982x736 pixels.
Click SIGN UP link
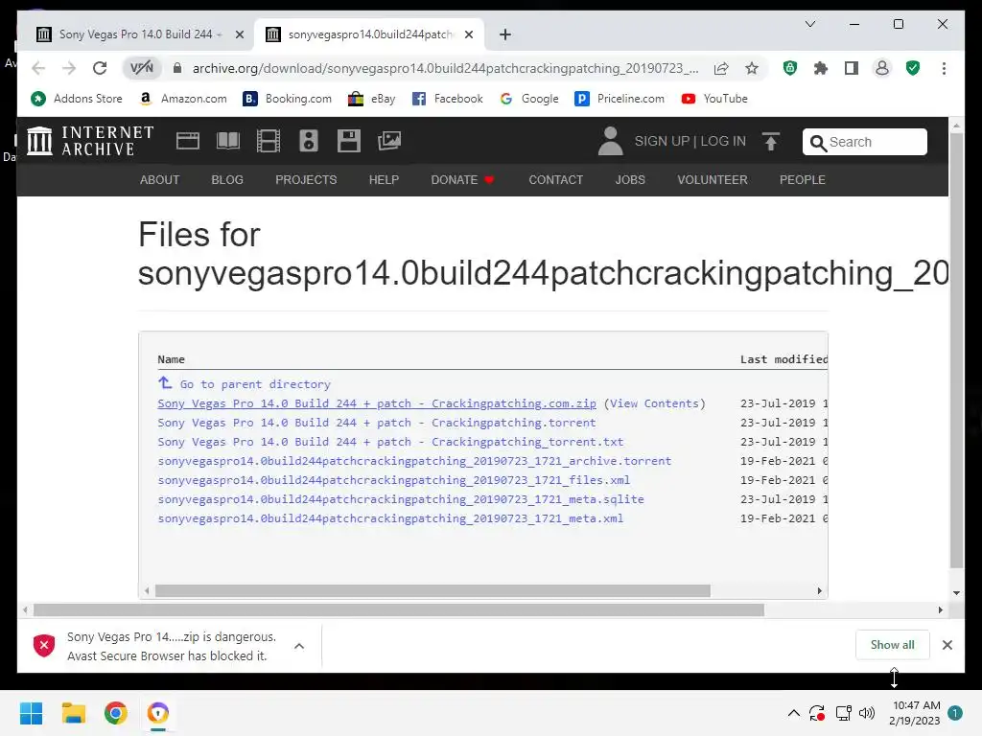662,142
